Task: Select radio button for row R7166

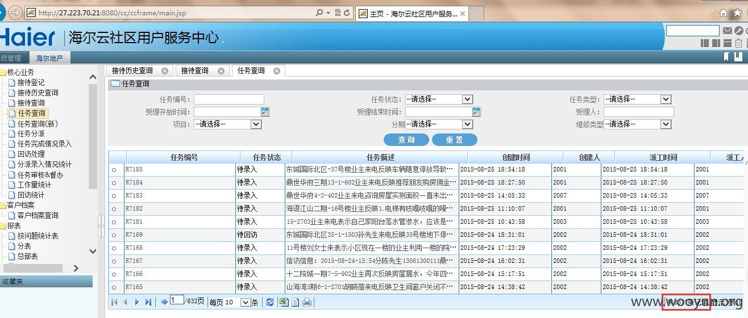Action: point(114,274)
